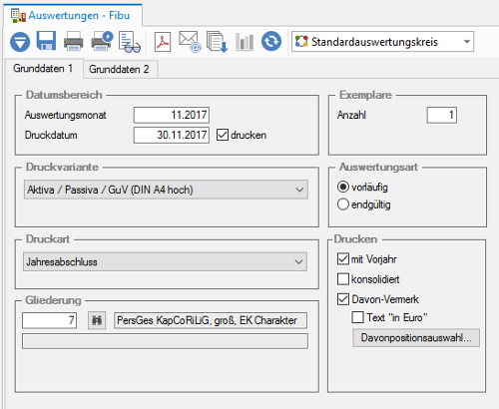The width and height of the screenshot is (499, 409).
Task: Click the Druckdatum field 30.11.2017
Action: click(172, 135)
